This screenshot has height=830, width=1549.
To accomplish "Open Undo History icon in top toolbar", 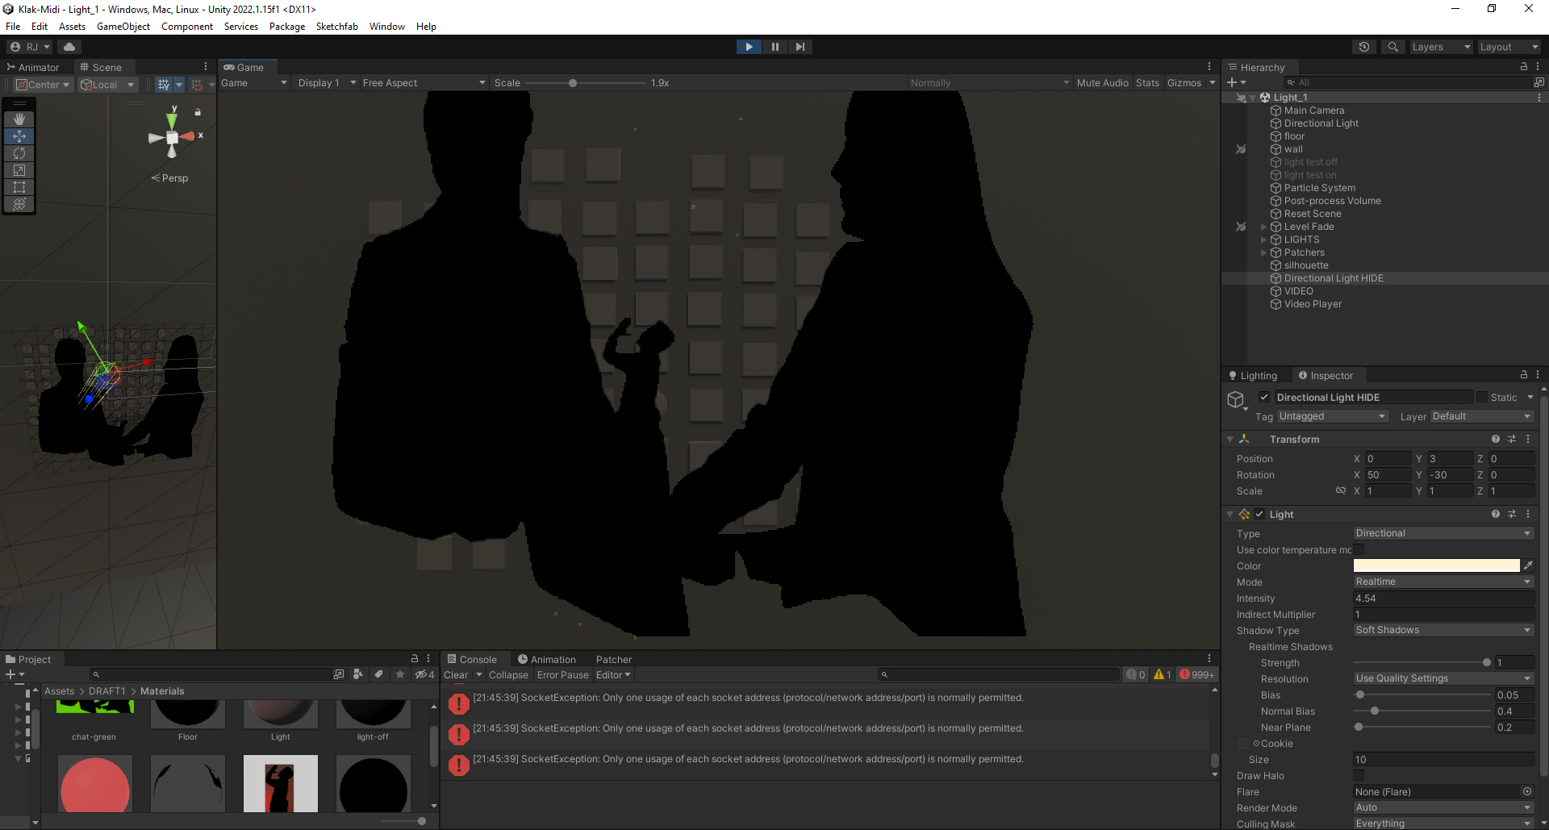I will 1364,47.
